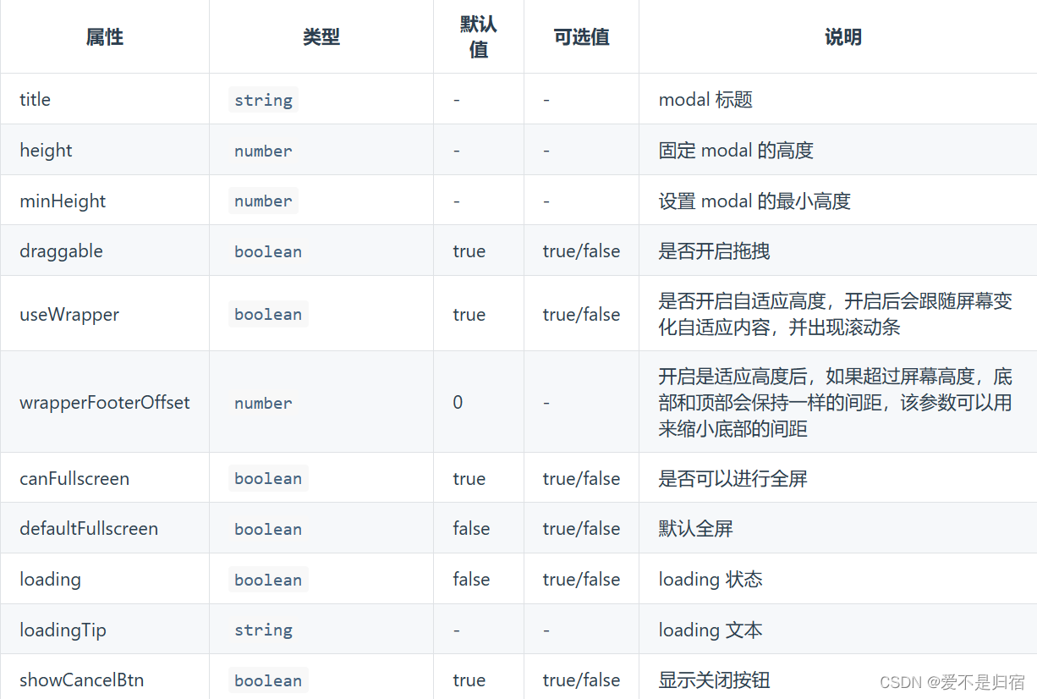Click the boolean badge in the useWrapper row

pos(268,314)
